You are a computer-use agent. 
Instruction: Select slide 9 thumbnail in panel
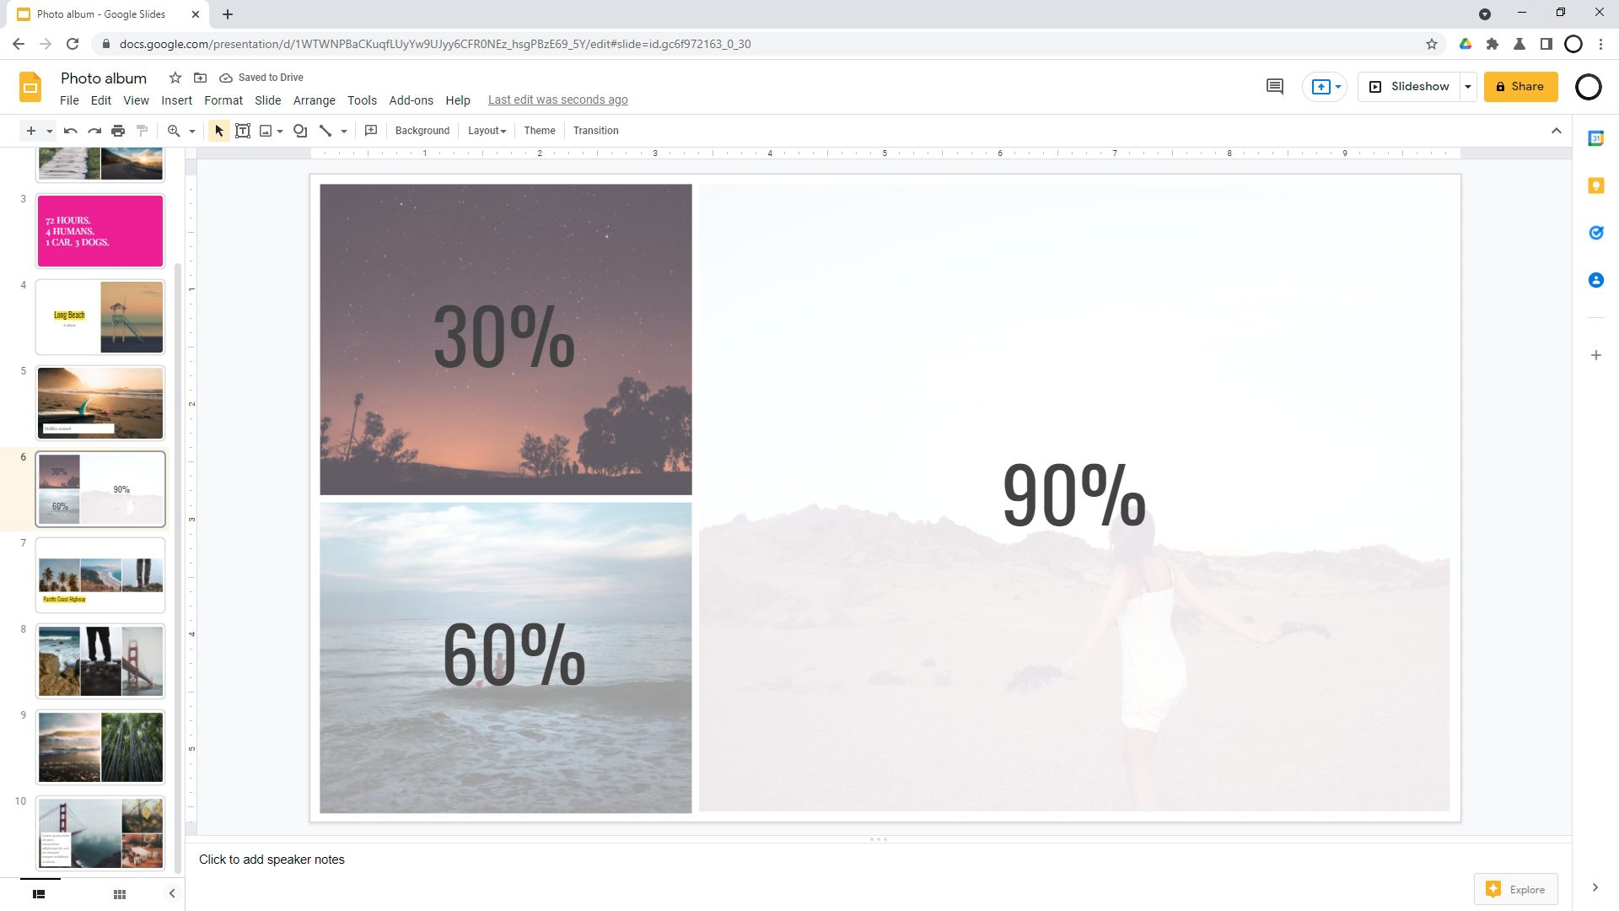(100, 746)
